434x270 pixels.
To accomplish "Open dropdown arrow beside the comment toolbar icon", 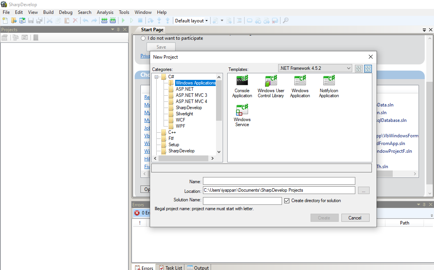I will (222, 21).
